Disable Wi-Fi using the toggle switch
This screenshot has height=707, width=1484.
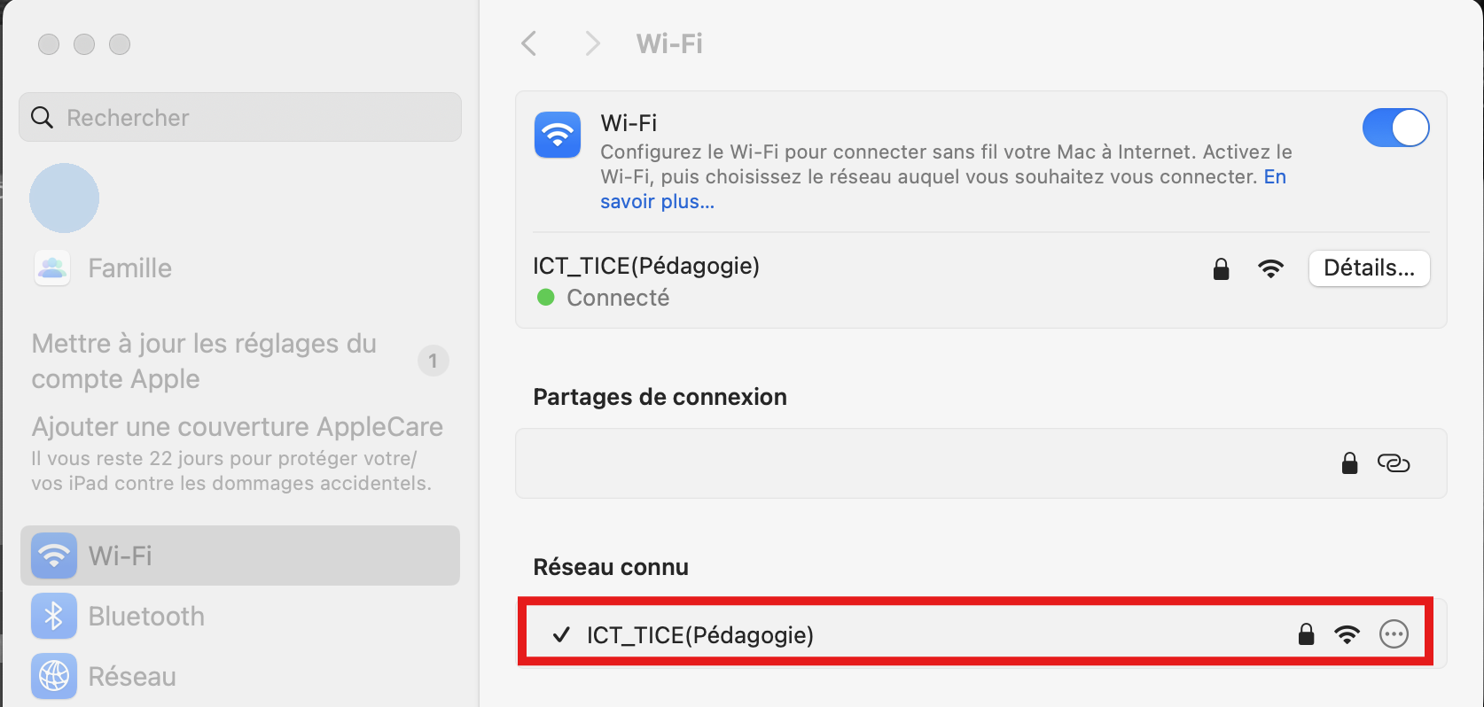click(x=1395, y=128)
